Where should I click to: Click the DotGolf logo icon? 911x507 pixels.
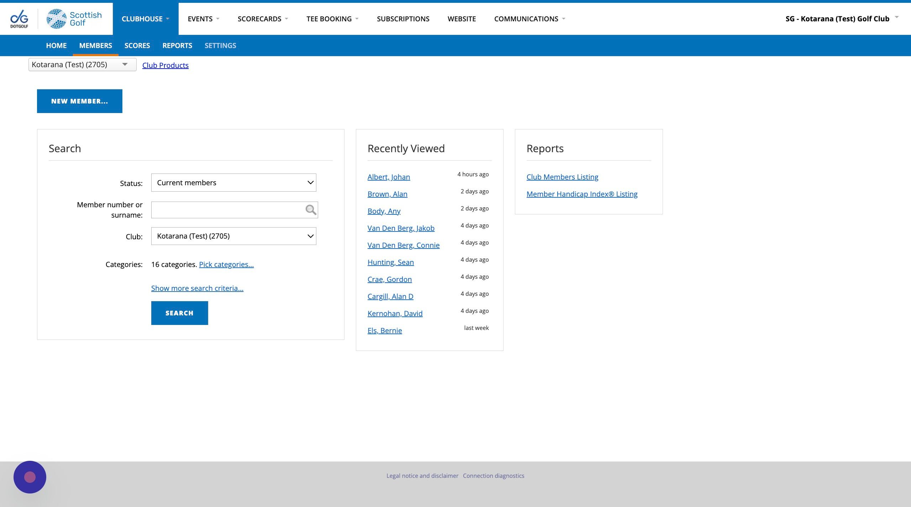tap(19, 19)
